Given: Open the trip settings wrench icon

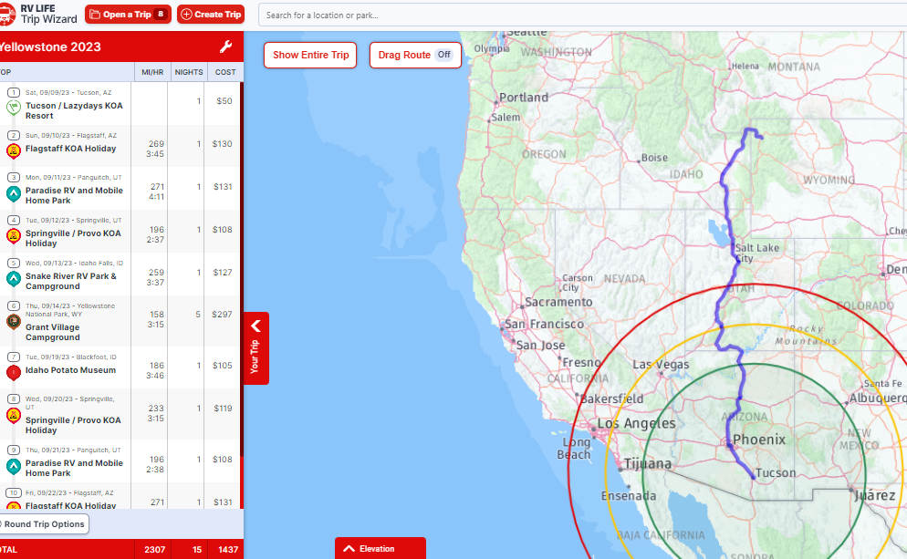Looking at the screenshot, I should click(225, 47).
